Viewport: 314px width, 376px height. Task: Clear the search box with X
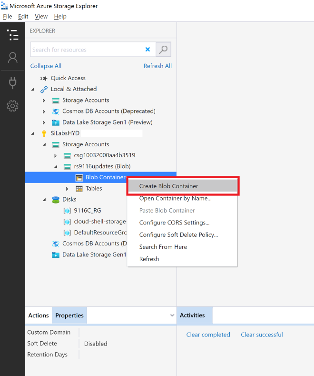(x=147, y=50)
